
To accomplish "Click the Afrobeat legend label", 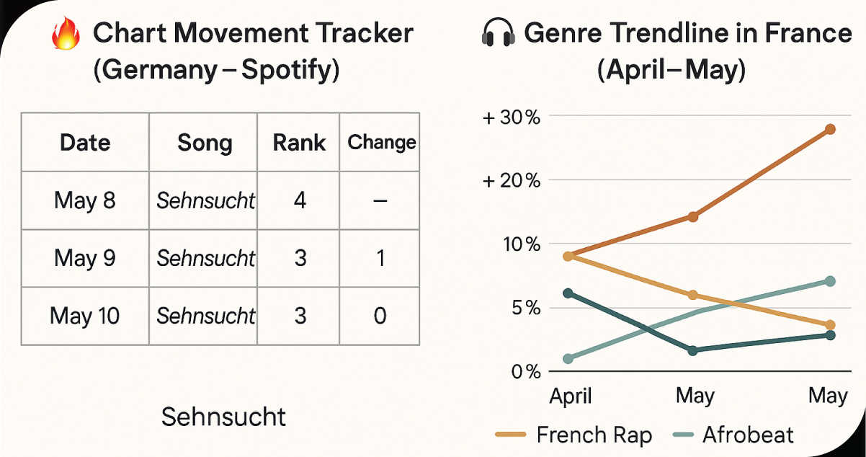I will point(747,435).
